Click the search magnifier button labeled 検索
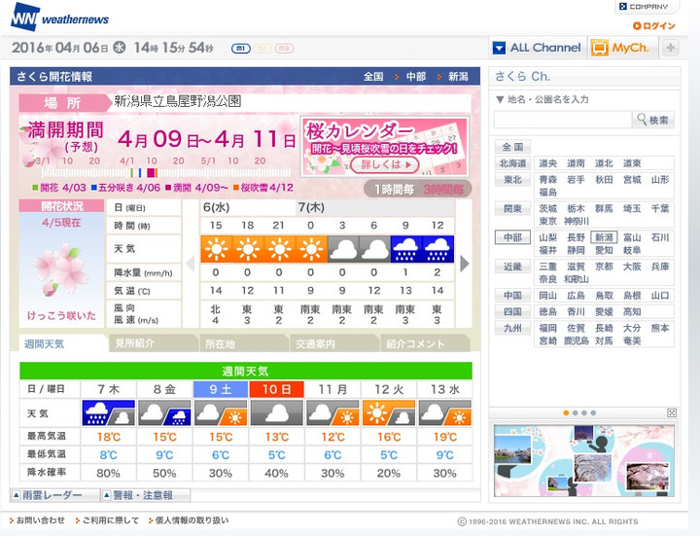Viewport: 700px width, 536px height. (x=653, y=120)
